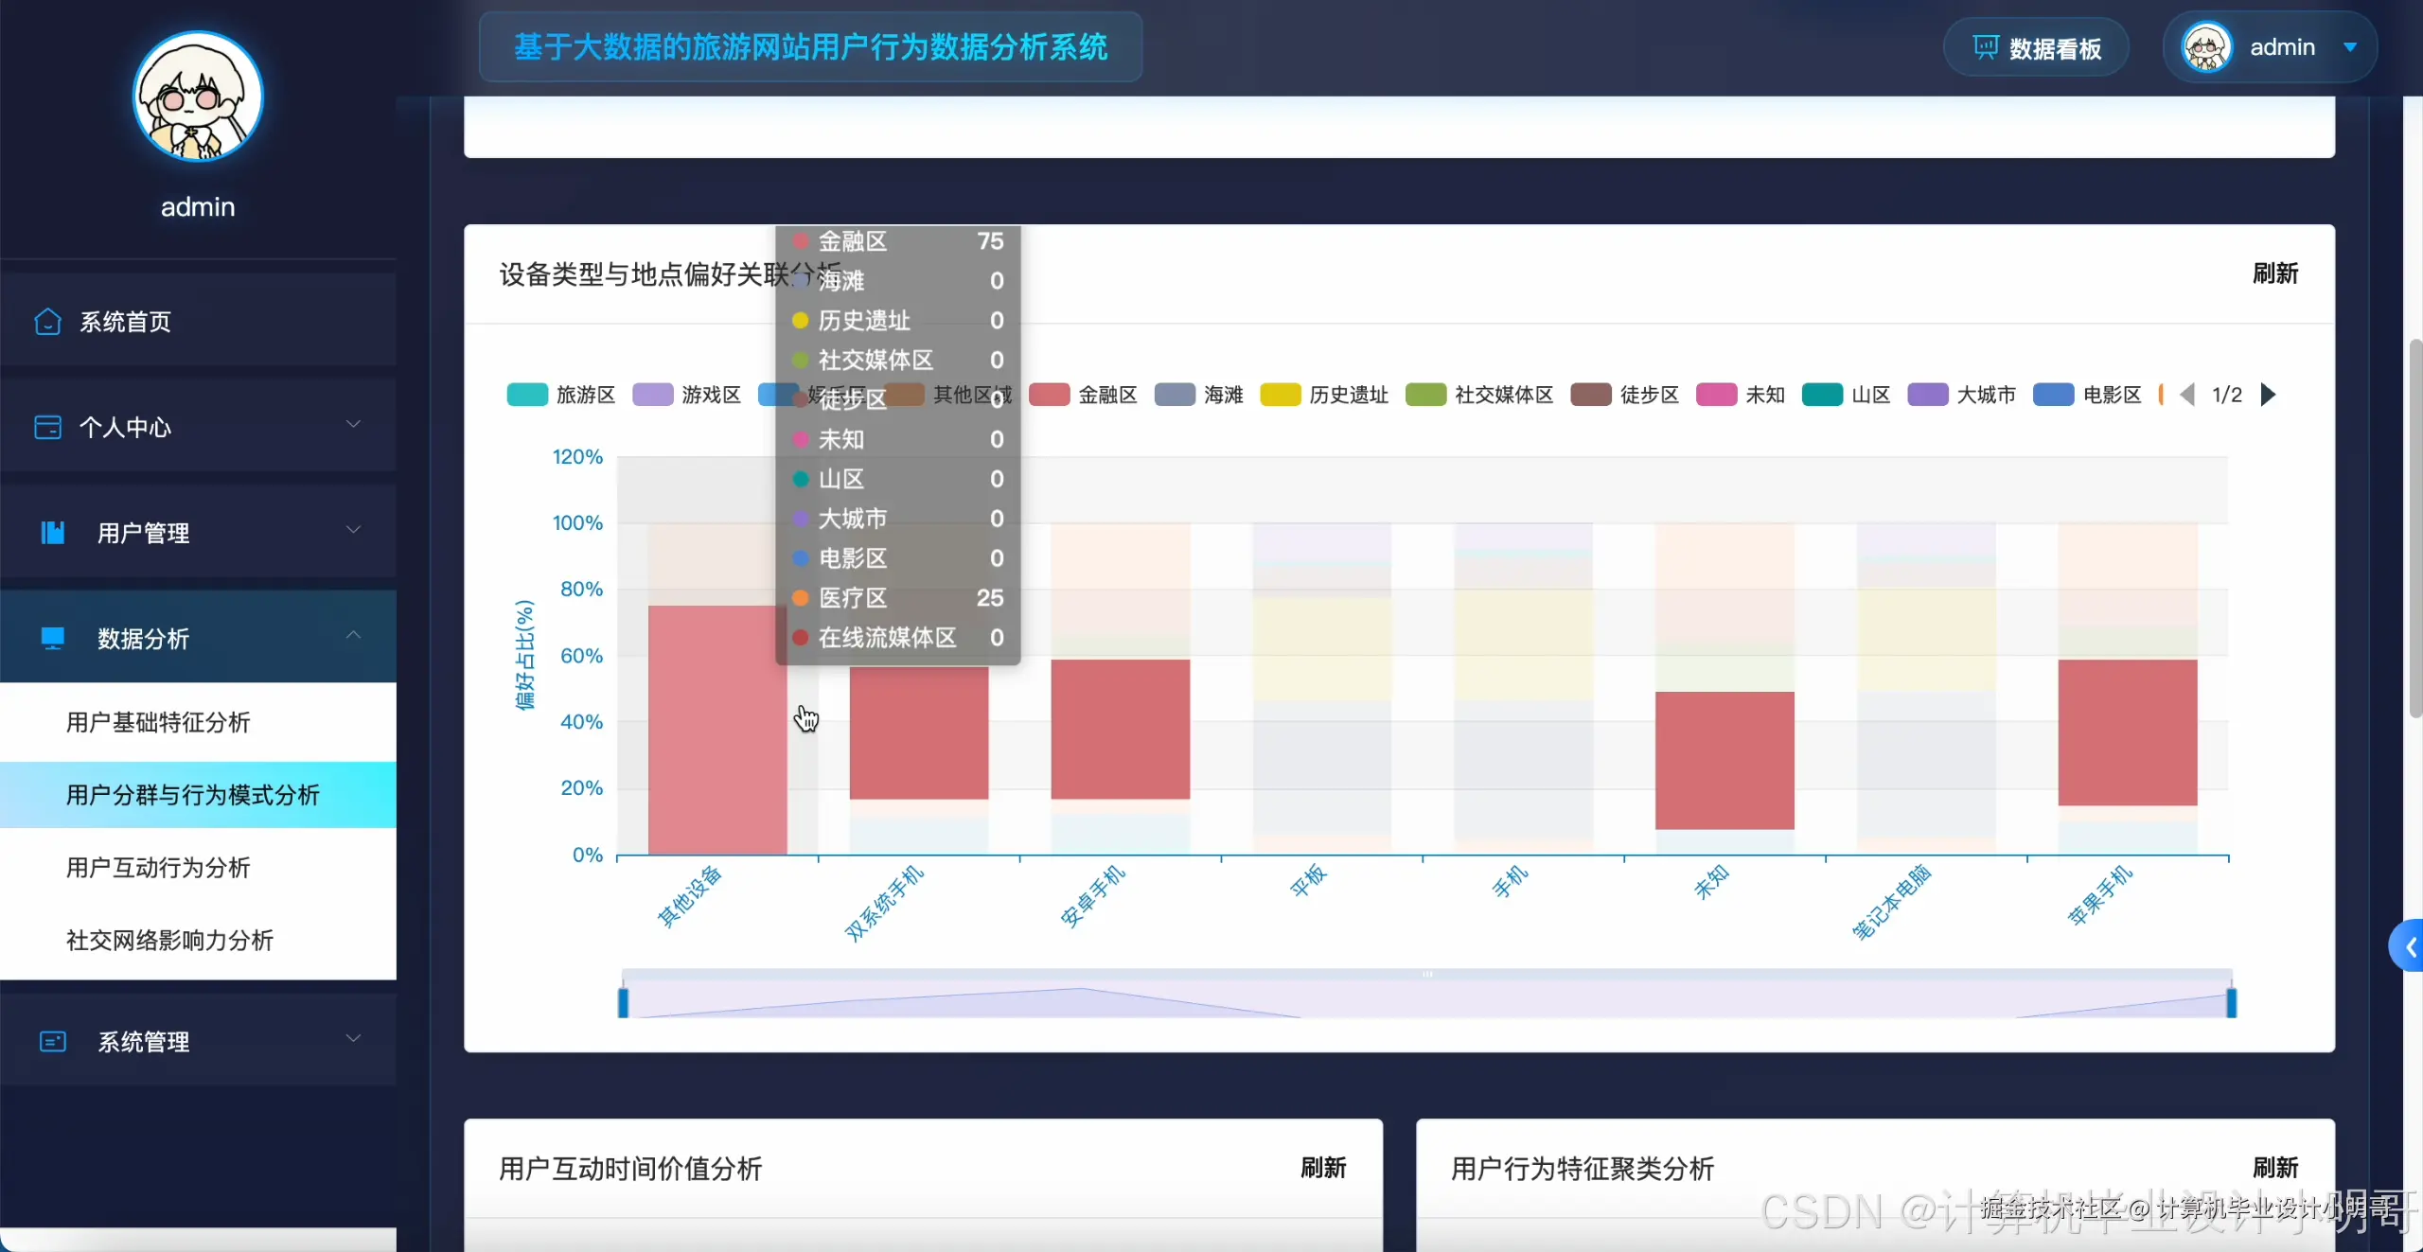Click 刷新 on 用户行为特征聚类分析 panel

point(2274,1168)
